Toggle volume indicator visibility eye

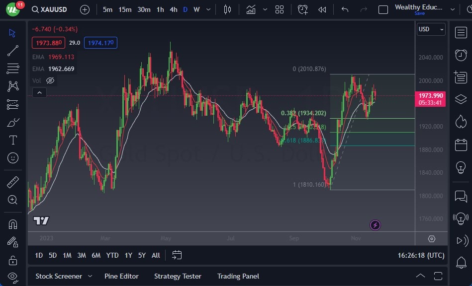coord(50,80)
